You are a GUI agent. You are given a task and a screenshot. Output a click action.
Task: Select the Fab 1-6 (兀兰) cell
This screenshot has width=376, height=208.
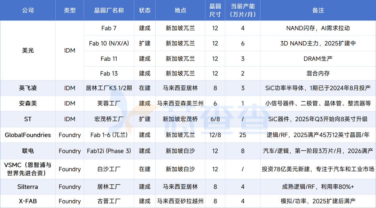(x=109, y=135)
